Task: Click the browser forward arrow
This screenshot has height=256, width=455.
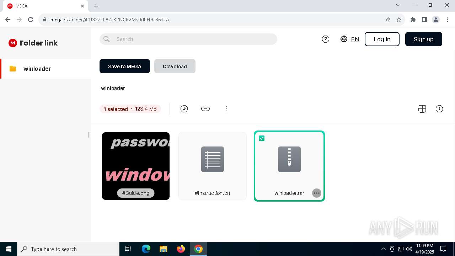Action: point(19,20)
